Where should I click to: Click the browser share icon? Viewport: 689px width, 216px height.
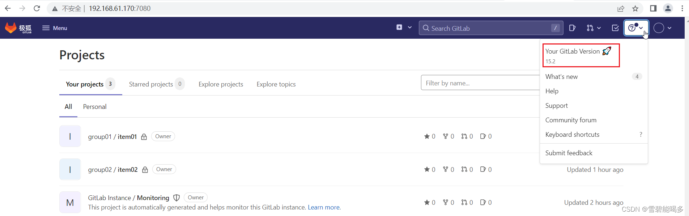pyautogui.click(x=621, y=8)
